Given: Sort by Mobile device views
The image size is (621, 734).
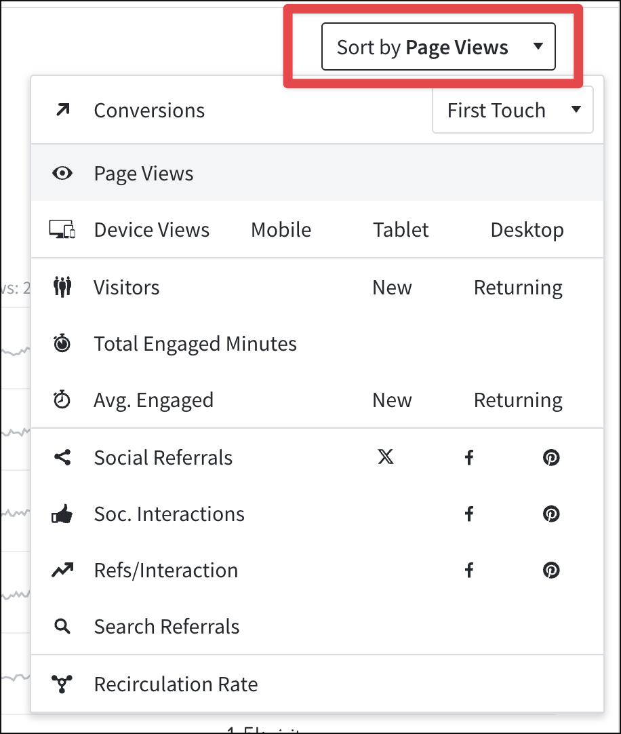Looking at the screenshot, I should click(x=281, y=230).
